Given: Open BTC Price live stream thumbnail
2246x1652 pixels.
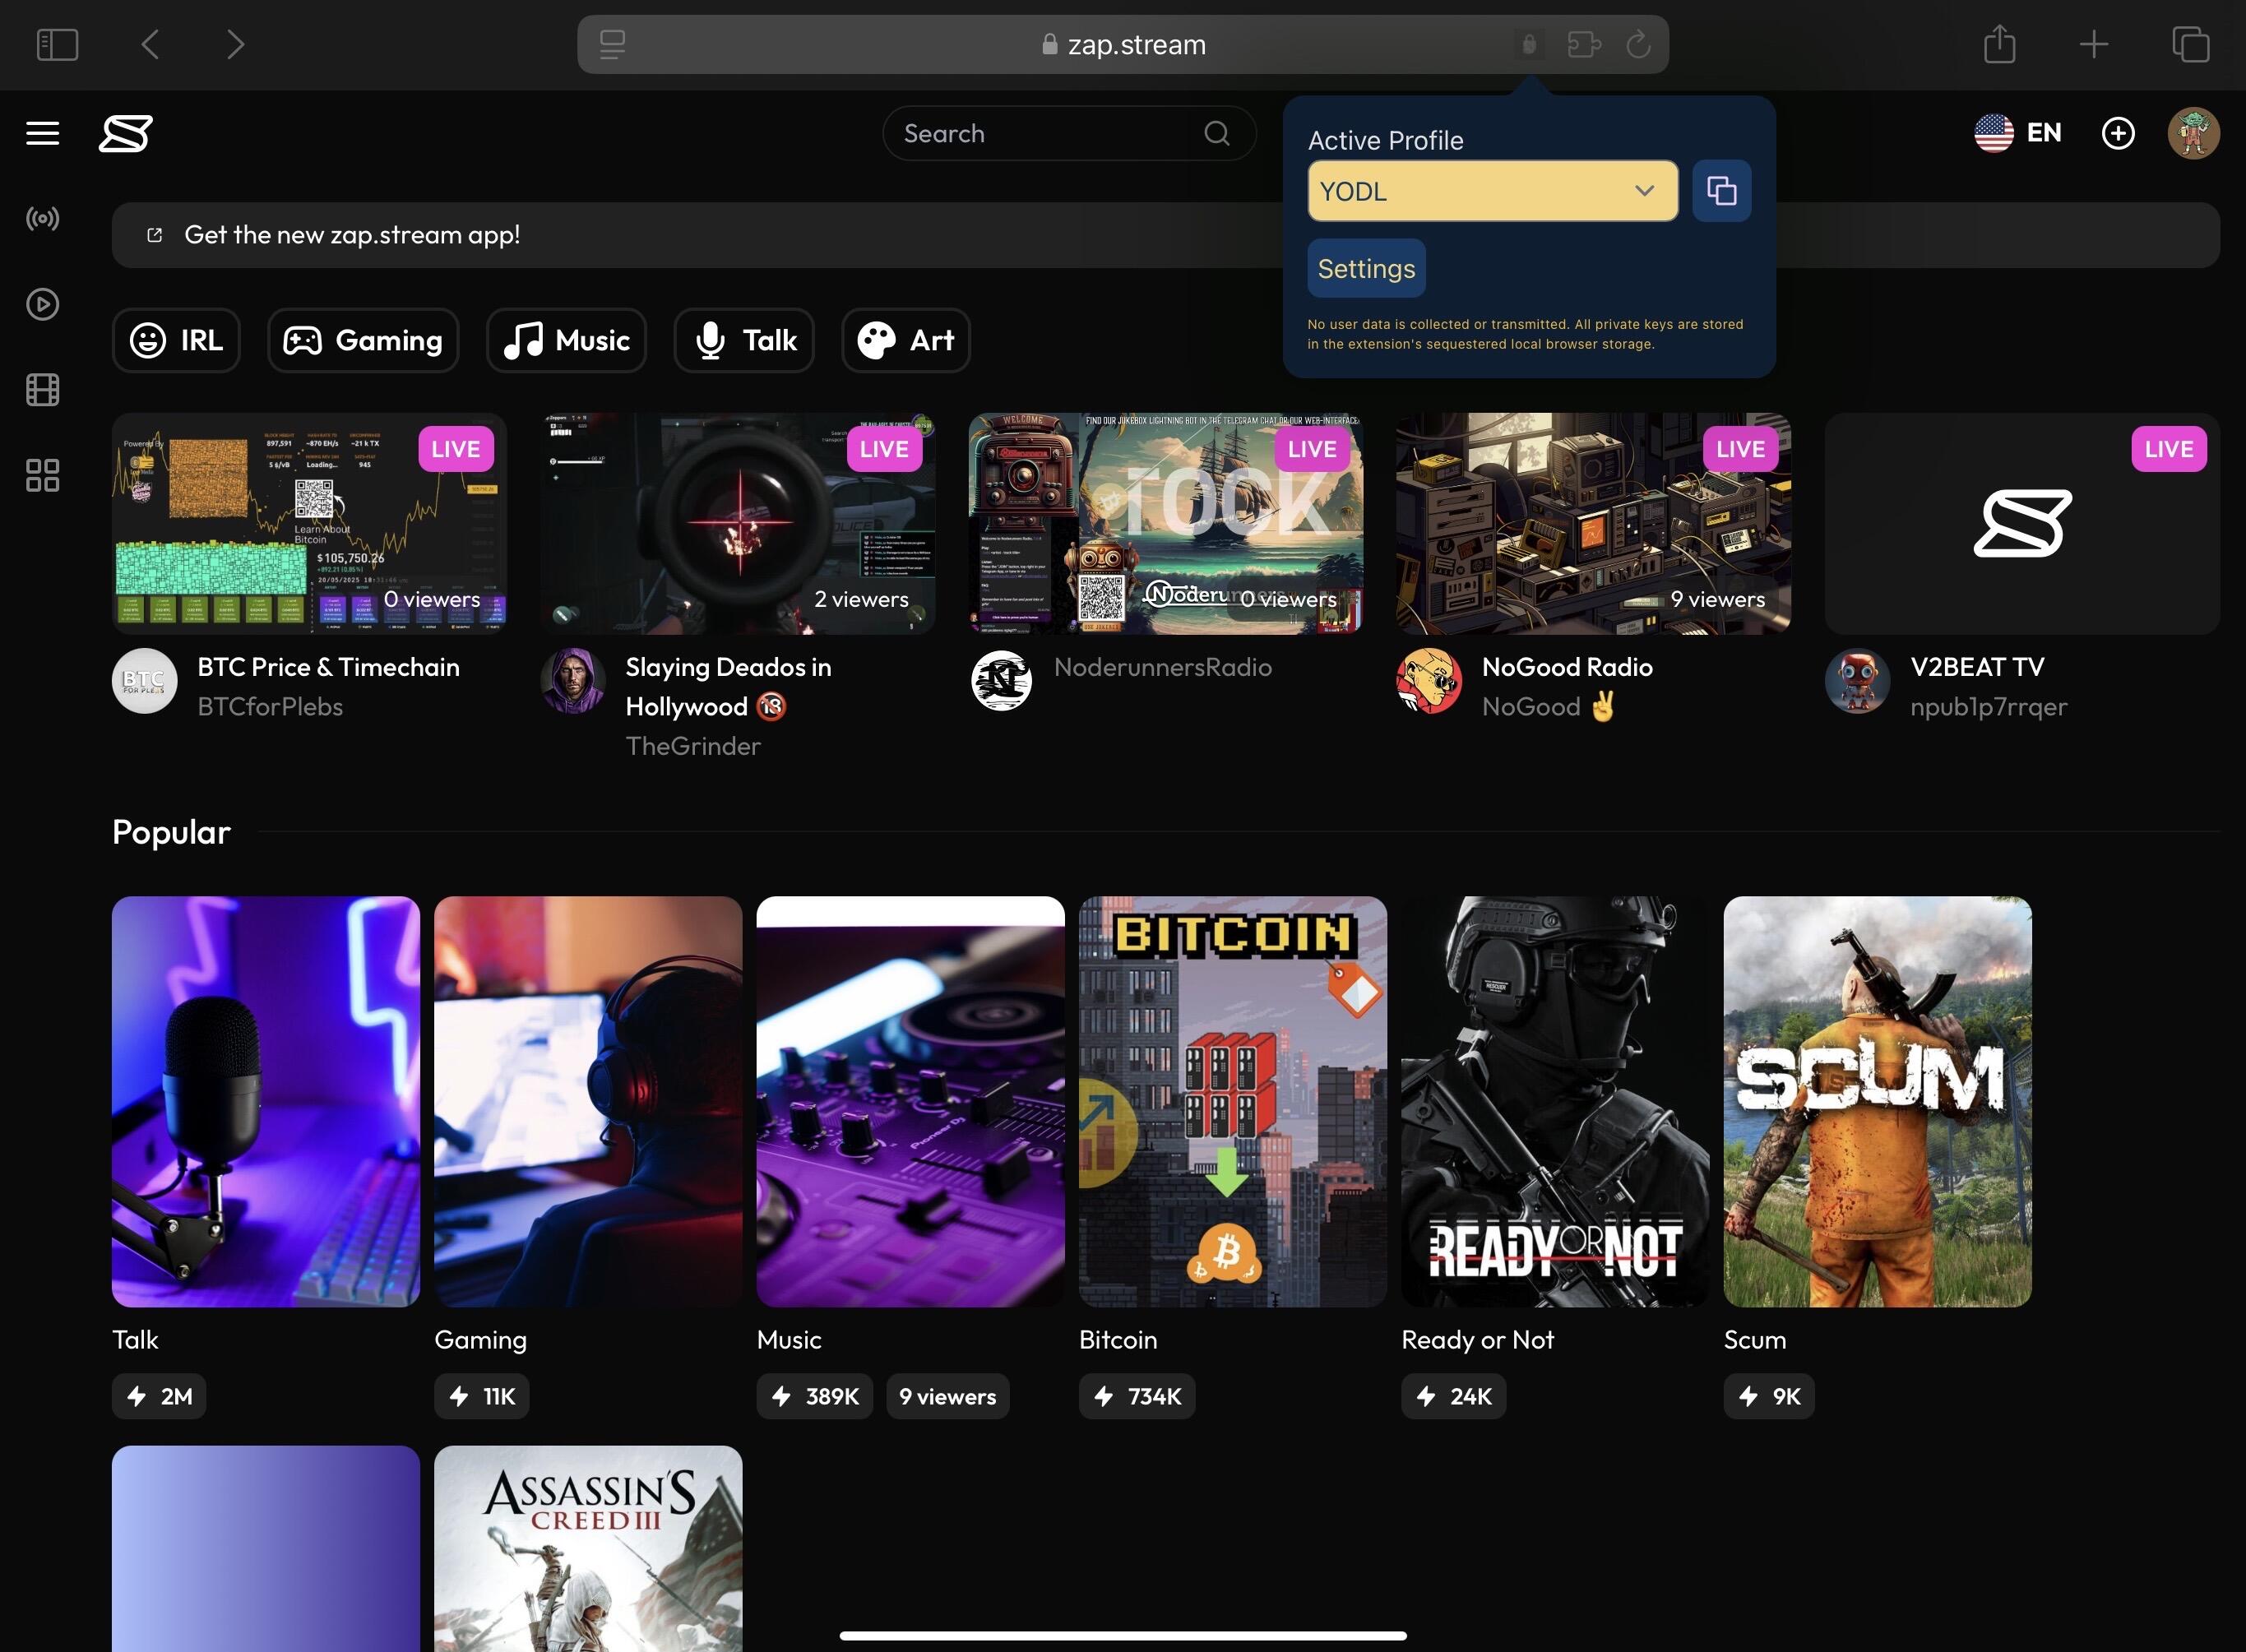Looking at the screenshot, I should 309,523.
